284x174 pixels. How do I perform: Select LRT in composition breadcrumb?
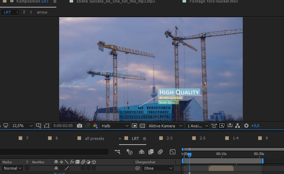coord(8,12)
